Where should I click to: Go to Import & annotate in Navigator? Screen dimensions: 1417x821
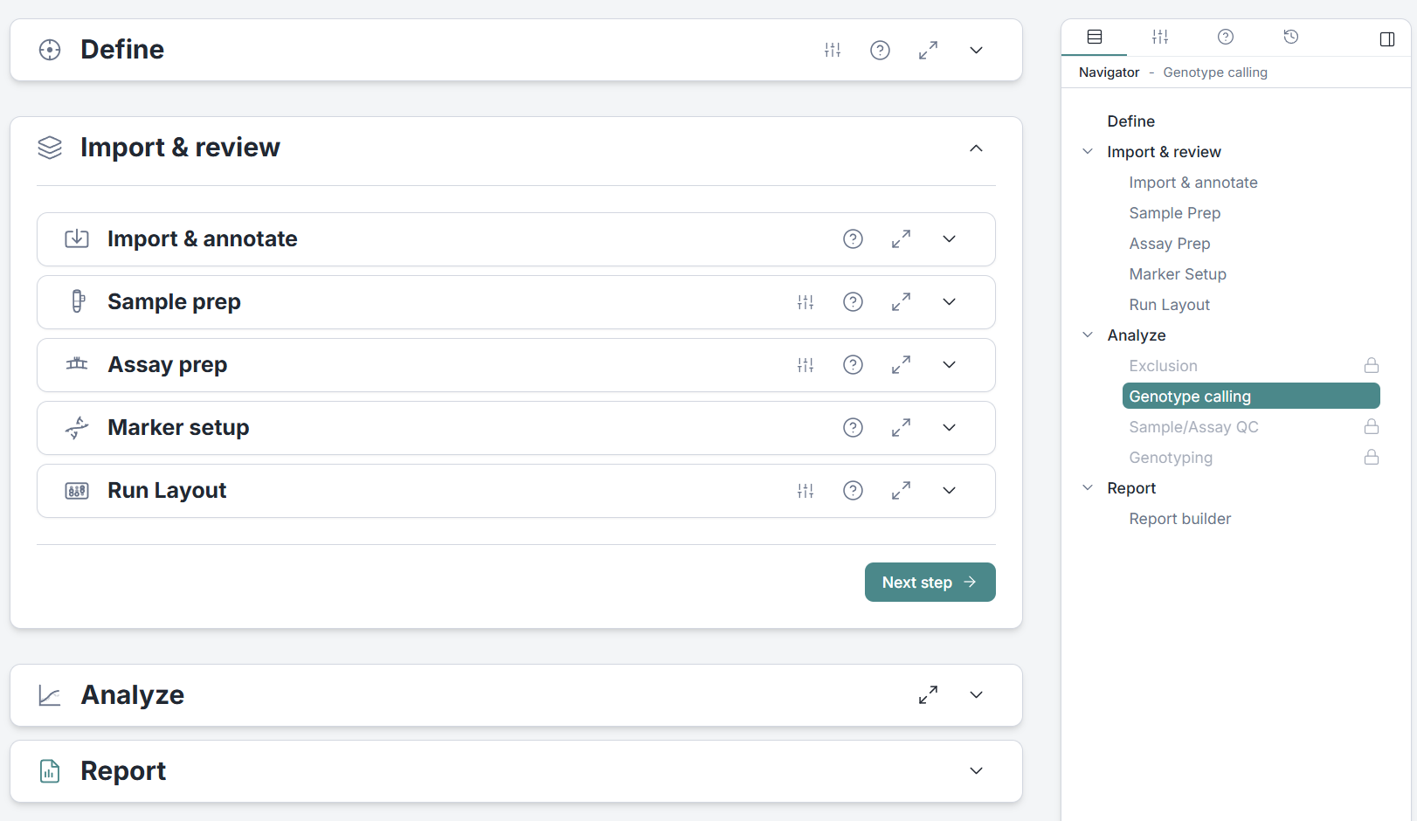coord(1192,183)
